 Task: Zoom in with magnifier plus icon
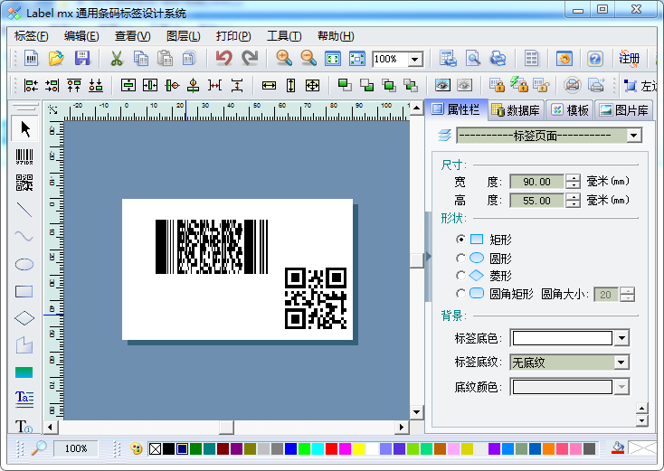coord(284,59)
